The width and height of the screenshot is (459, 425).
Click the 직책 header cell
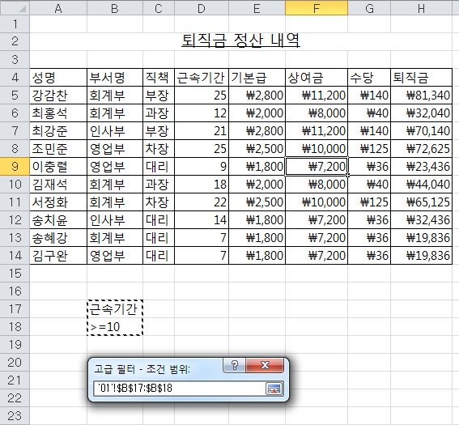tap(159, 78)
